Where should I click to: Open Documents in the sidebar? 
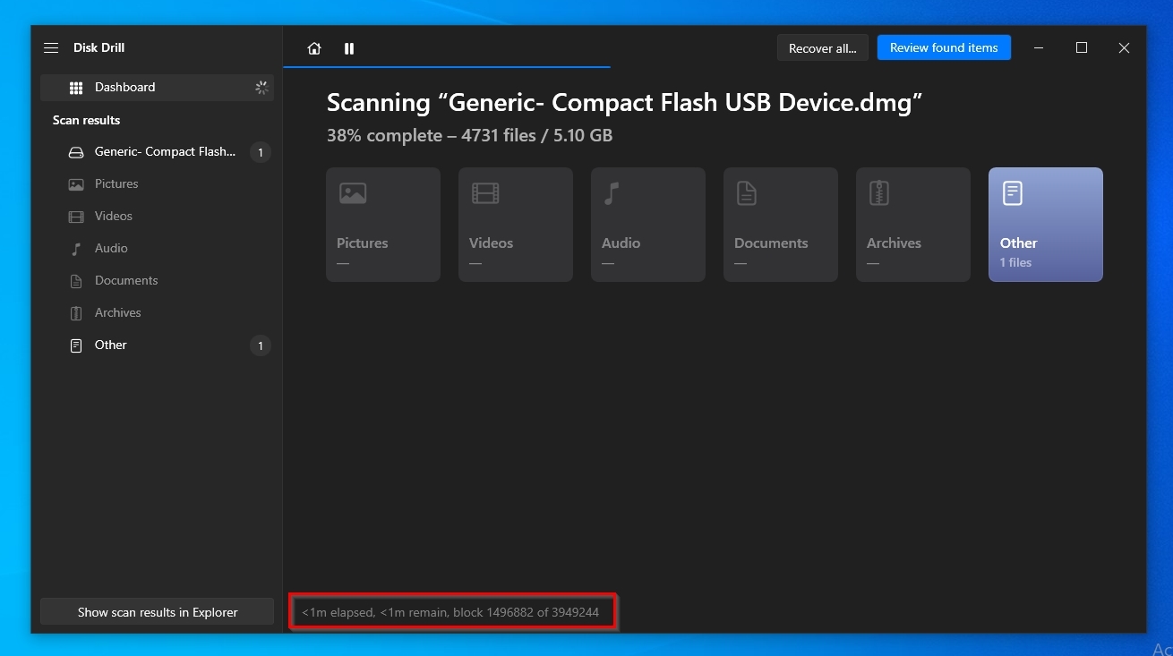(x=157, y=281)
